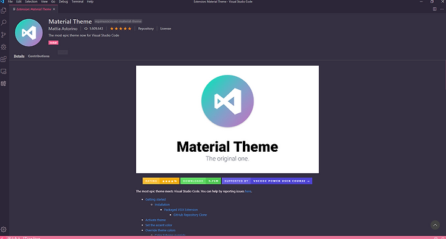
Task: Switch to the Details tab
Action: [x=19, y=56]
